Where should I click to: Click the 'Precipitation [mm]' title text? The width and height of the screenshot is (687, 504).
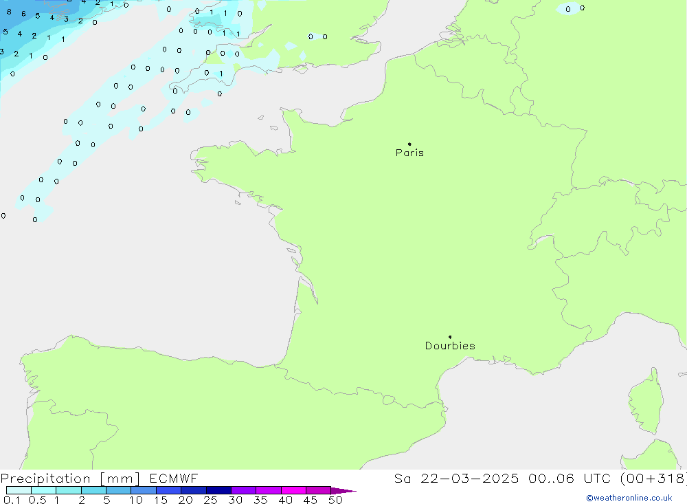tap(70, 479)
